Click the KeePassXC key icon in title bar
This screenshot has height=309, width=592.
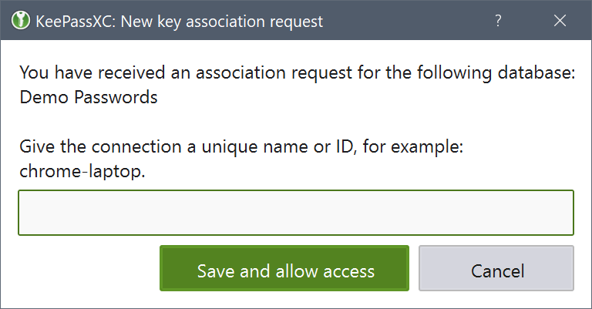coord(18,22)
